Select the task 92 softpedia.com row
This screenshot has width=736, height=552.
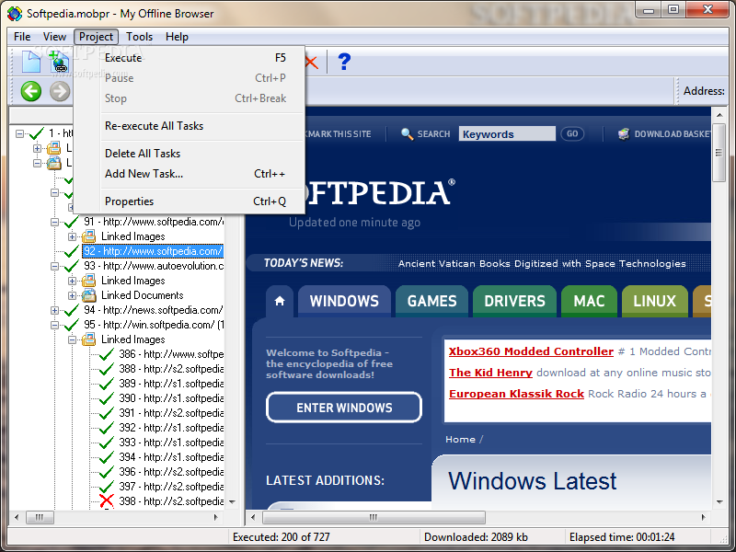153,251
